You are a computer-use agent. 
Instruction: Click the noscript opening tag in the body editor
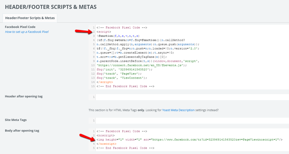point(105,136)
